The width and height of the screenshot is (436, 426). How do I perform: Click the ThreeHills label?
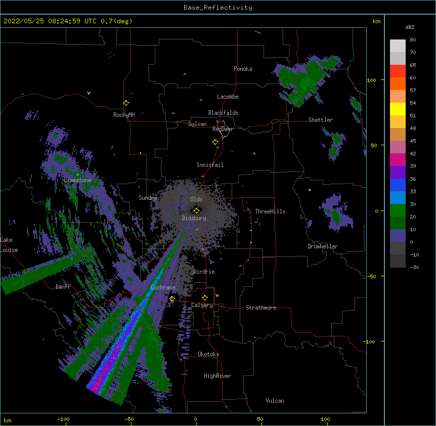[270, 211]
